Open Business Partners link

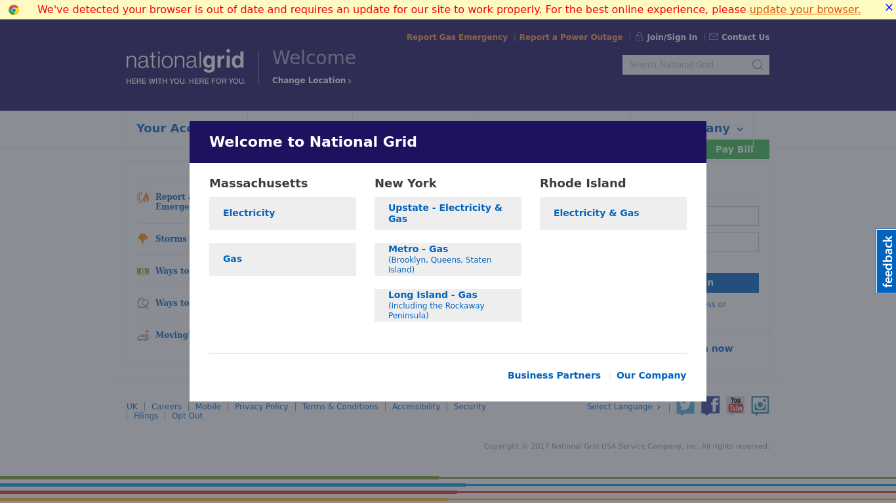click(554, 375)
